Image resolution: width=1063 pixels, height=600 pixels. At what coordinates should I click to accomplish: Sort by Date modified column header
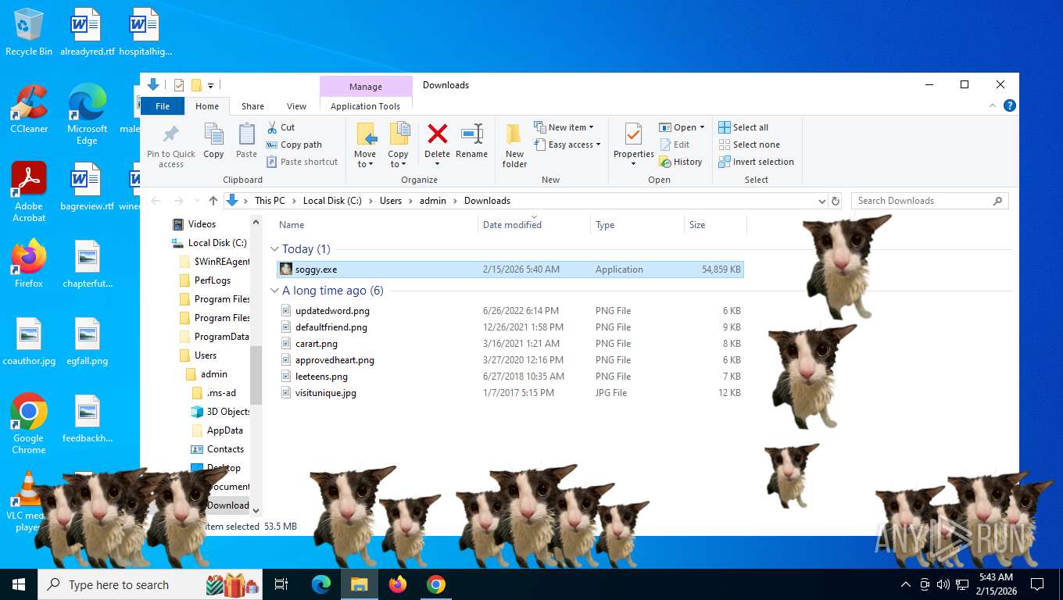click(x=534, y=225)
